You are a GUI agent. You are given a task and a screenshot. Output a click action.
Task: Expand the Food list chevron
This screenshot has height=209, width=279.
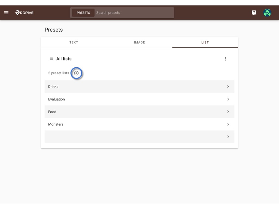(x=228, y=112)
